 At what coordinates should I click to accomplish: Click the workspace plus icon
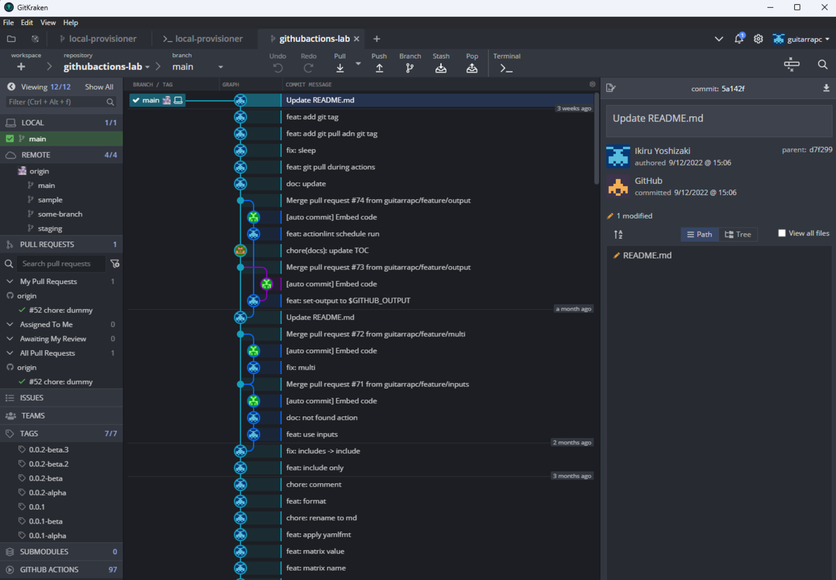(21, 67)
